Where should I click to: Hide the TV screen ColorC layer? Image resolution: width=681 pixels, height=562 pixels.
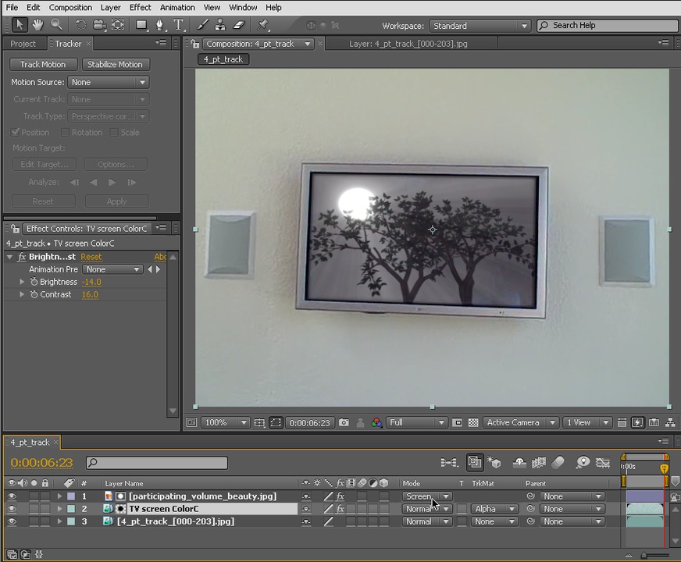(12, 508)
